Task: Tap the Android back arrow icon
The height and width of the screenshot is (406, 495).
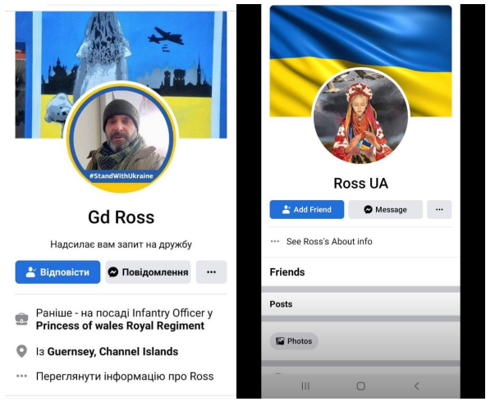Action: click(417, 386)
